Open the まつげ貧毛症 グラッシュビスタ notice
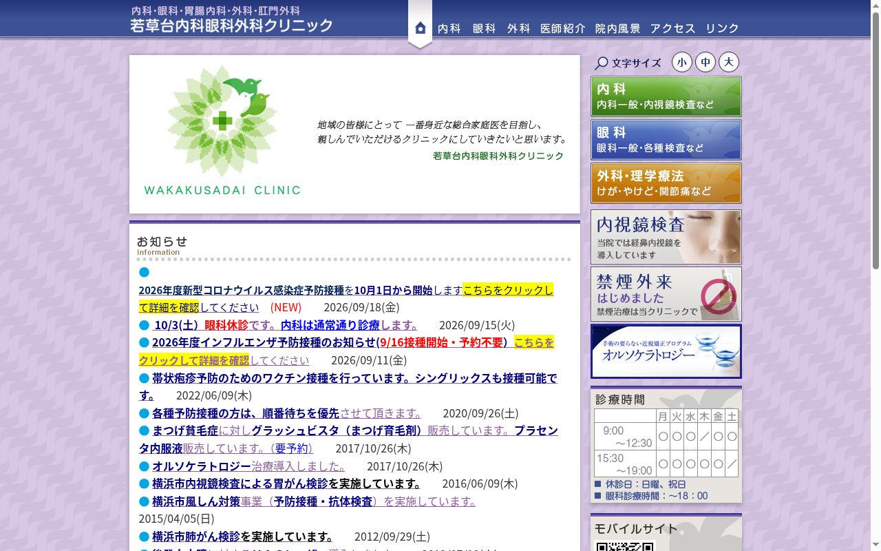Image resolution: width=881 pixels, height=551 pixels. tap(348, 439)
